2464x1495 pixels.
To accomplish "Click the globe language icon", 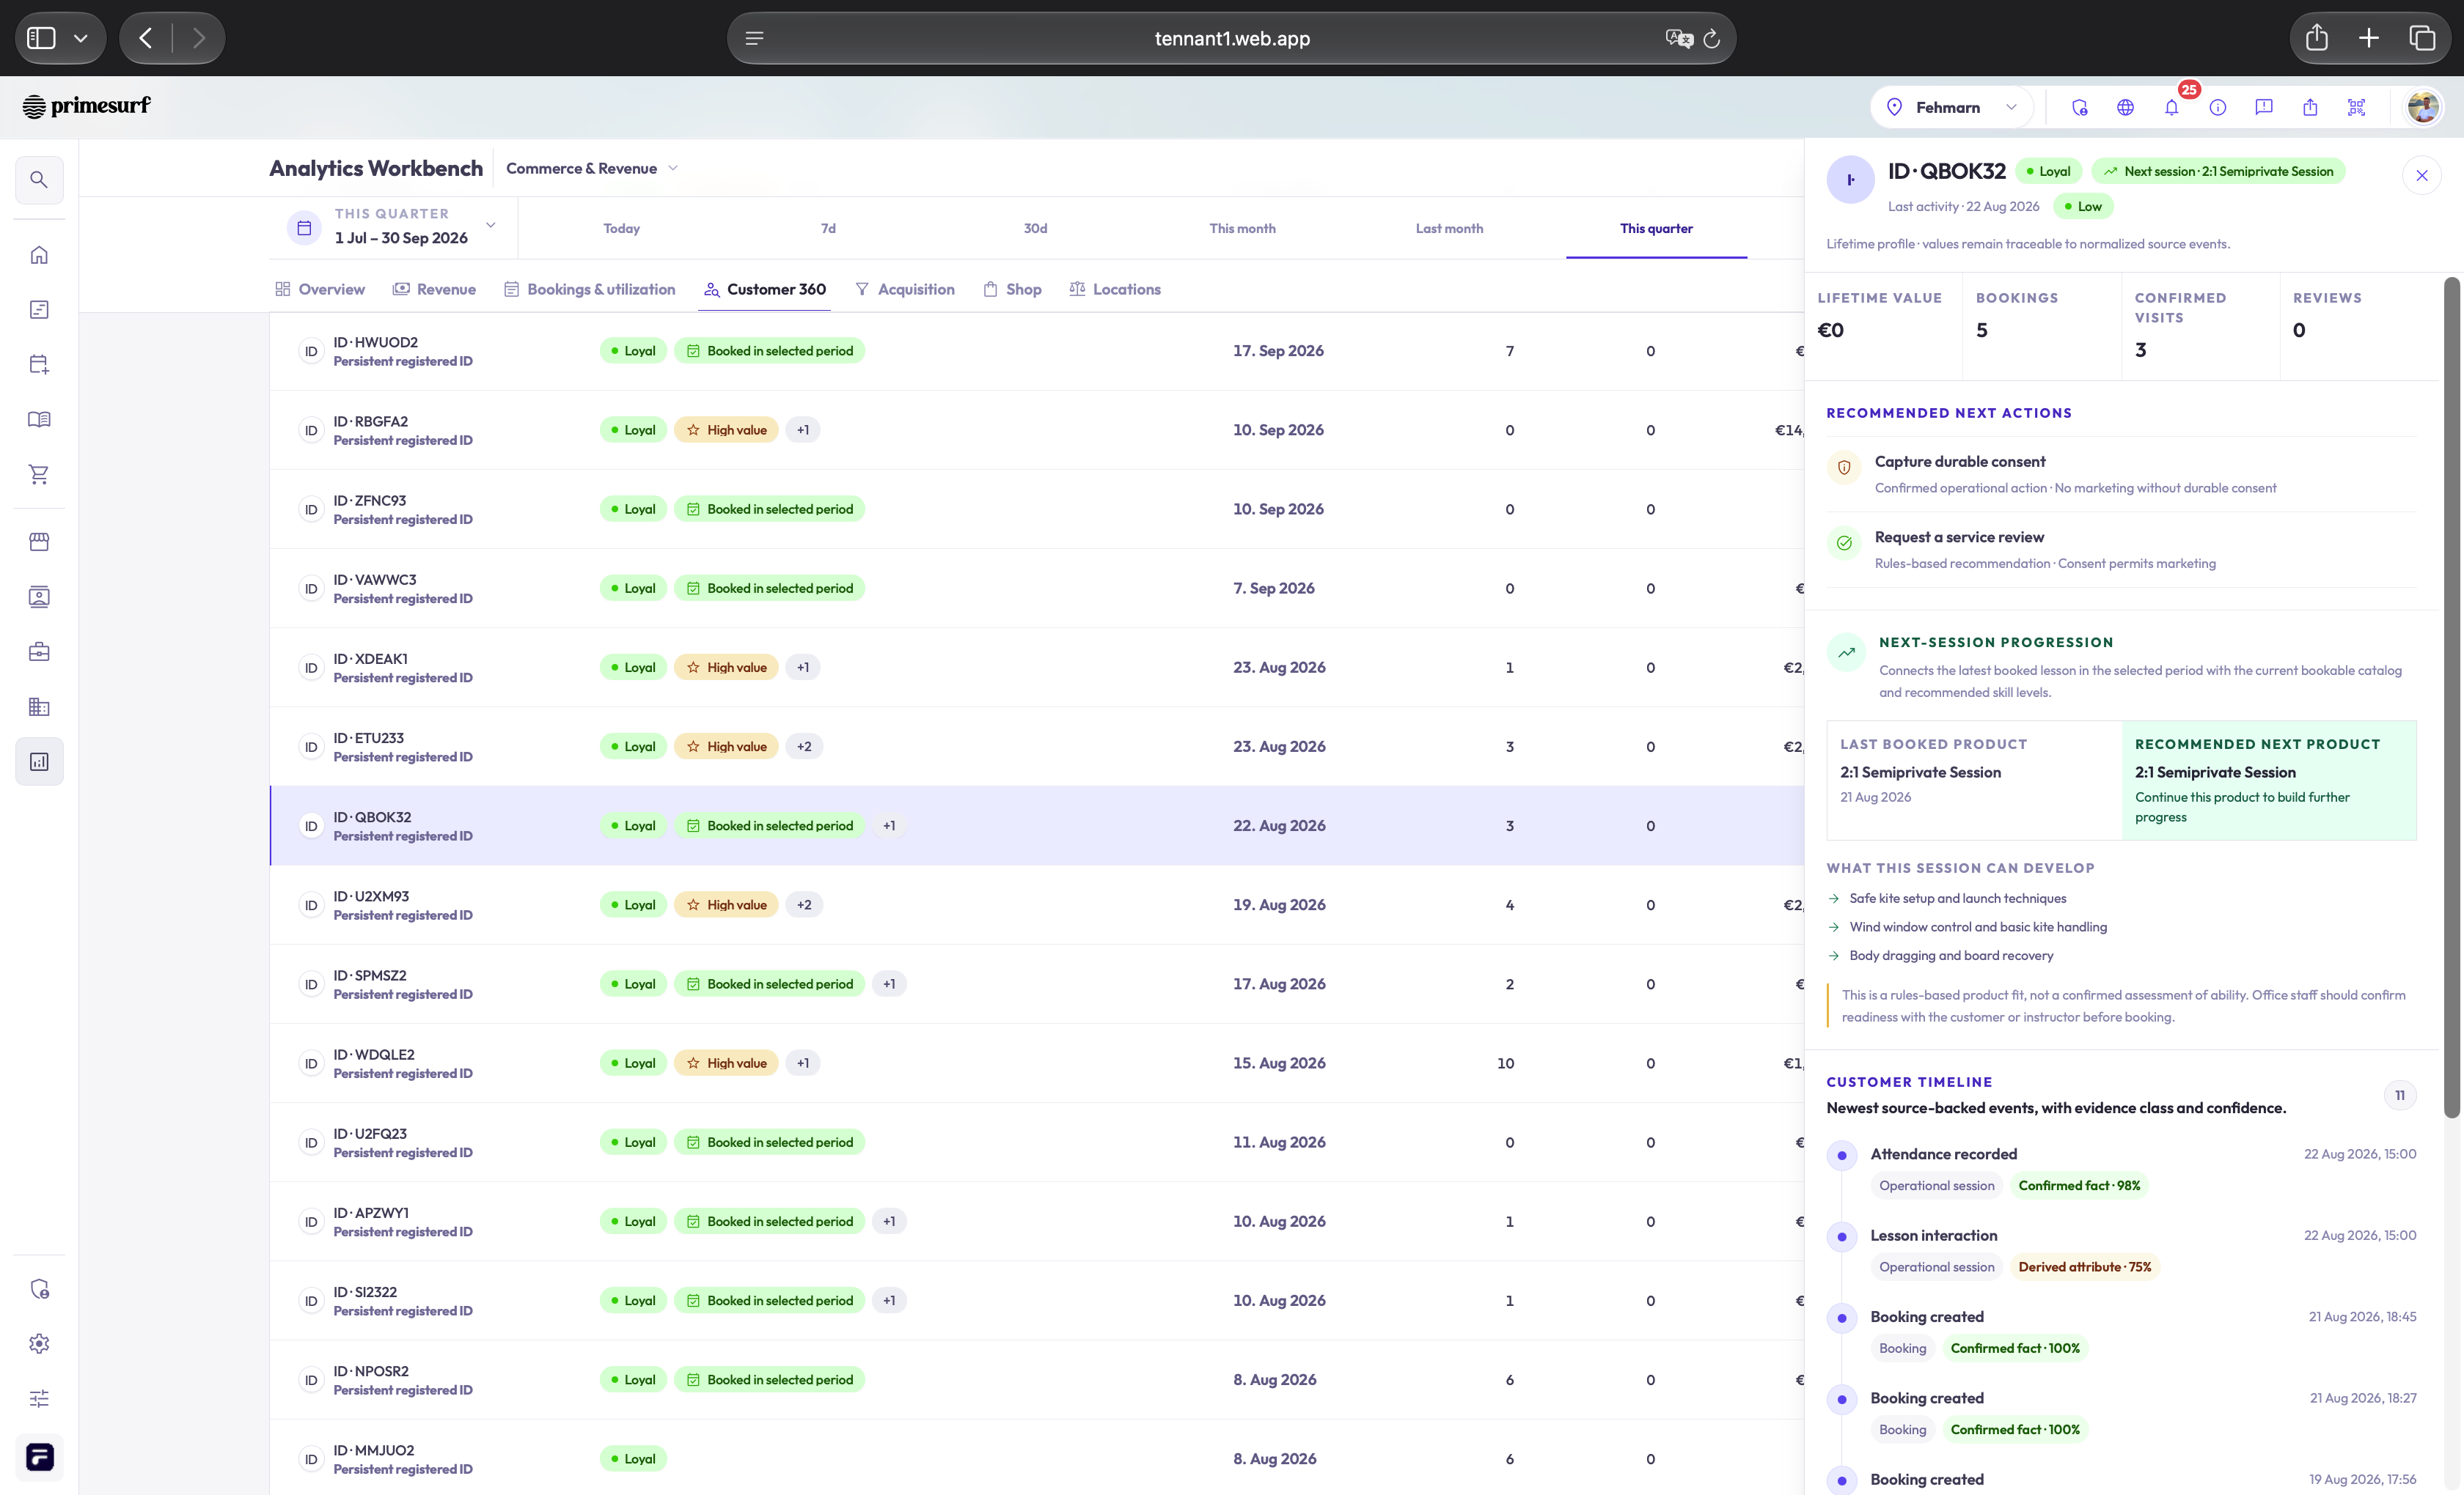I will click(x=2126, y=107).
